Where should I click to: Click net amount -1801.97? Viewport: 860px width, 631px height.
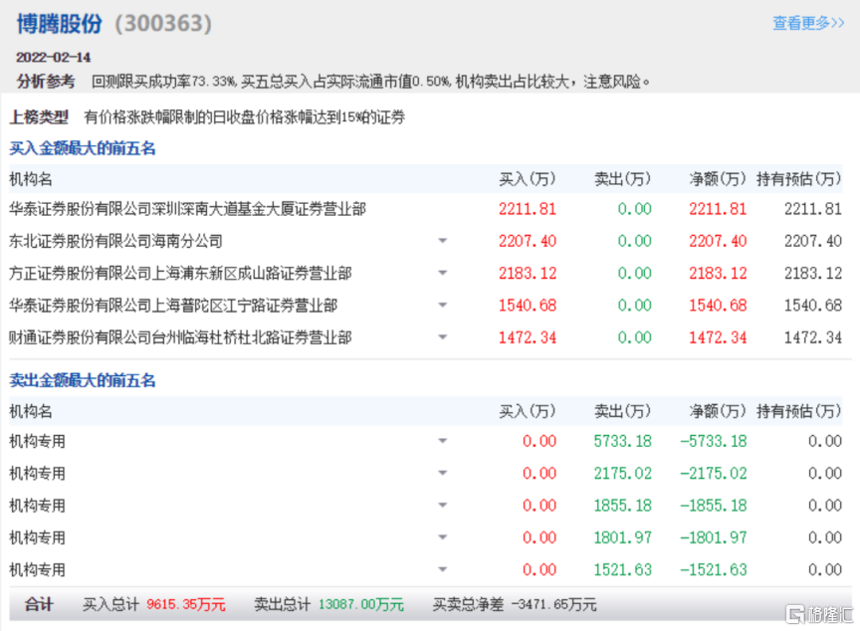[714, 537]
